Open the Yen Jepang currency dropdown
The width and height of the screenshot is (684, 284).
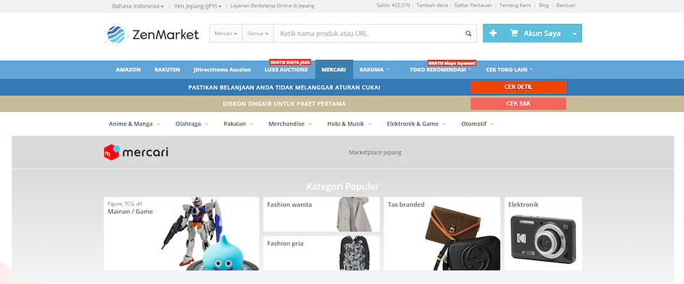tap(198, 6)
